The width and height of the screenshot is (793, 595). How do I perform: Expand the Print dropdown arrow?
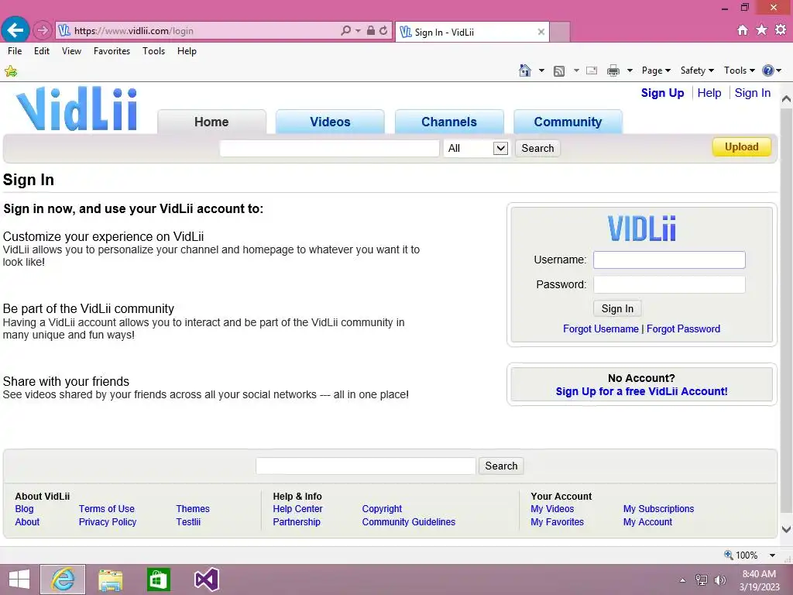(x=630, y=71)
